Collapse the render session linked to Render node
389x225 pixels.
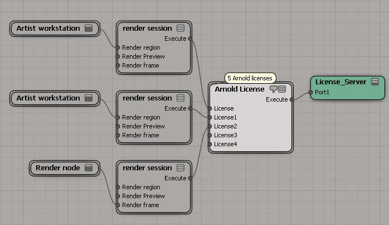point(181,168)
